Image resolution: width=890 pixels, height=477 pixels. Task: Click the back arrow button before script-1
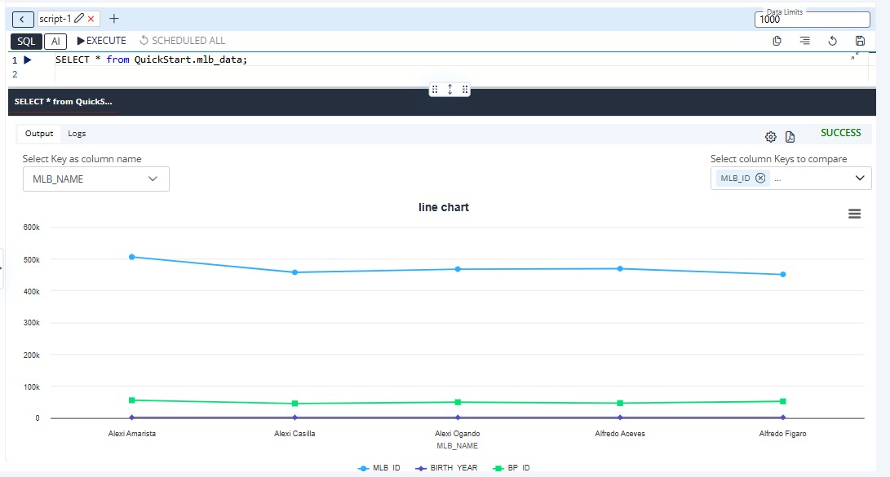pyautogui.click(x=23, y=19)
